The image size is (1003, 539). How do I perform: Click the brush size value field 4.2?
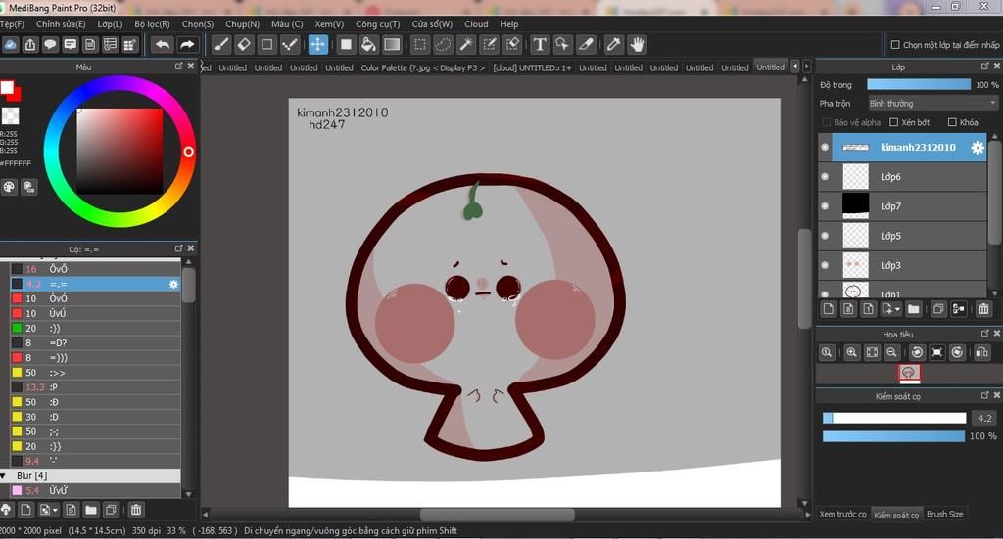984,419
